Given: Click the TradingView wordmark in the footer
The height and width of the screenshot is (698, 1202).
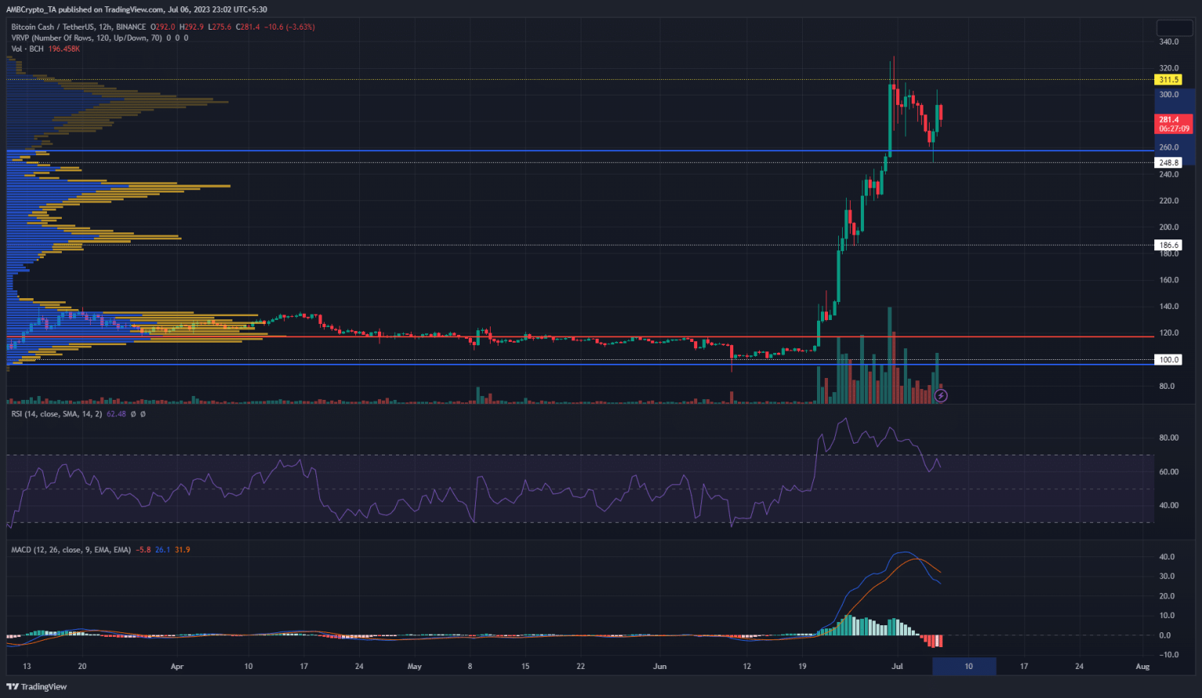Looking at the screenshot, I should tap(44, 686).
